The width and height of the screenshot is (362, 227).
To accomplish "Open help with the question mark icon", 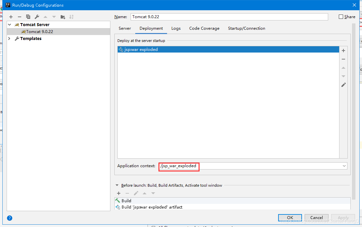I will [x=10, y=218].
